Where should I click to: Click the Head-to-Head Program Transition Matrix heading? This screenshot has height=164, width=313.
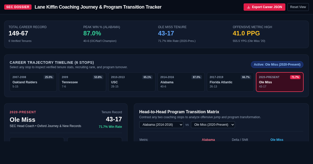[x=179, y=112]
